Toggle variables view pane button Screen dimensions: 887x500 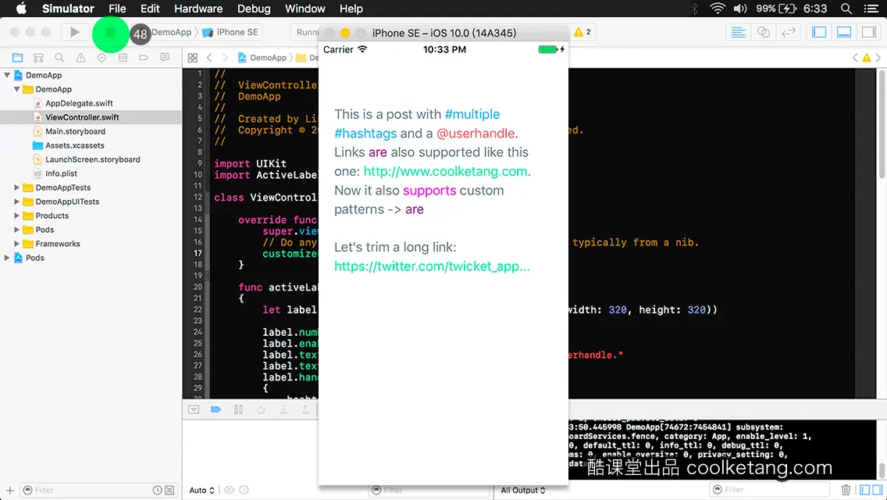pyautogui.click(x=864, y=490)
